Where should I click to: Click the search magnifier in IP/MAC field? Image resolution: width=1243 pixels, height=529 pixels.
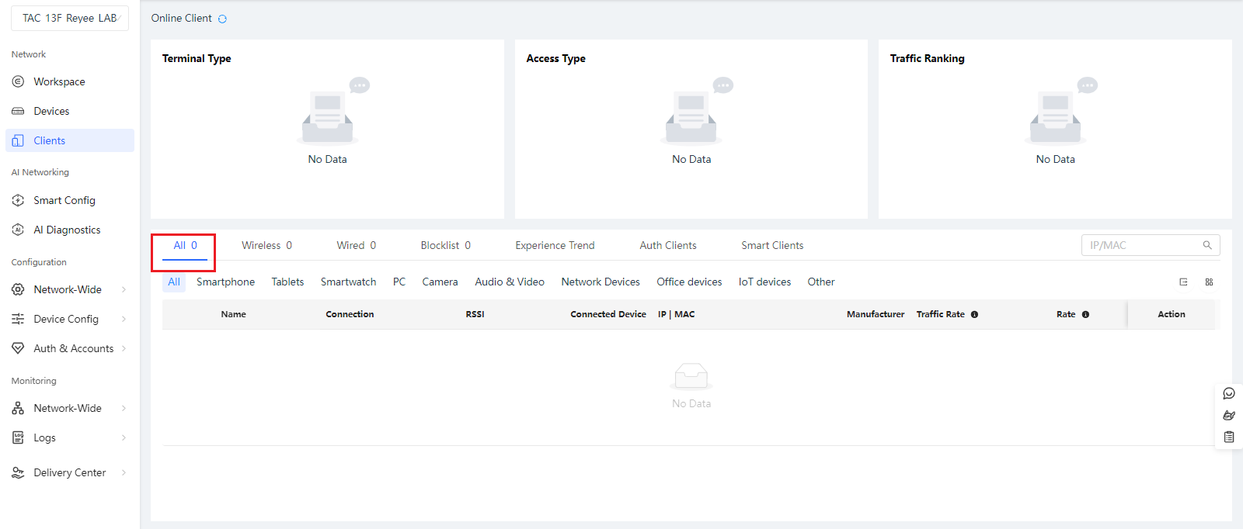(1207, 245)
